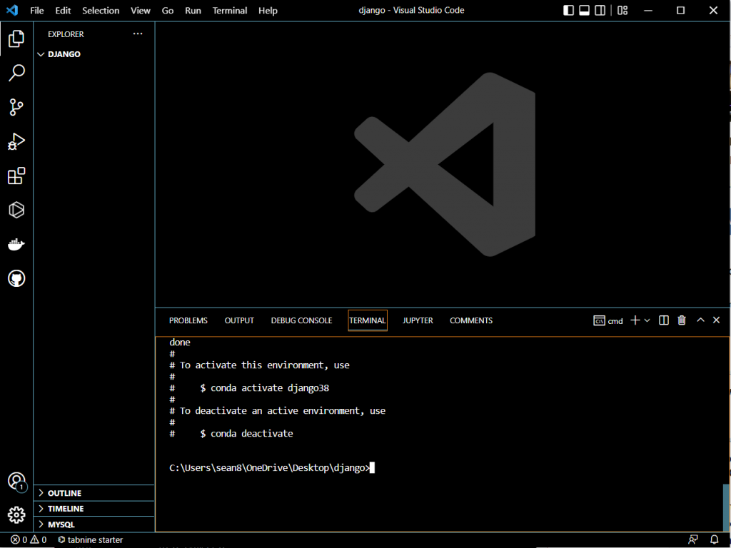The image size is (731, 548).
Task: Open the Accounts icon with badge
Action: [x=16, y=481]
